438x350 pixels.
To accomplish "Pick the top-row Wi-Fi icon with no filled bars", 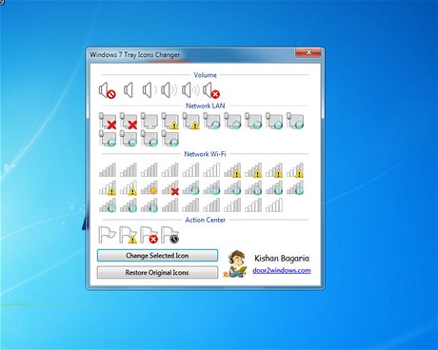I will [x=211, y=170].
